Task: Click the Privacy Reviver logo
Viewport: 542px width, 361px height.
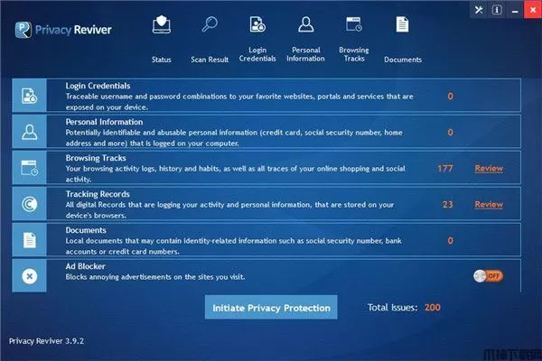Action: [x=63, y=30]
